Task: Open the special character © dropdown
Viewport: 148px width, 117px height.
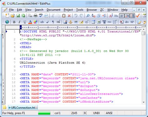Action: coord(87,22)
